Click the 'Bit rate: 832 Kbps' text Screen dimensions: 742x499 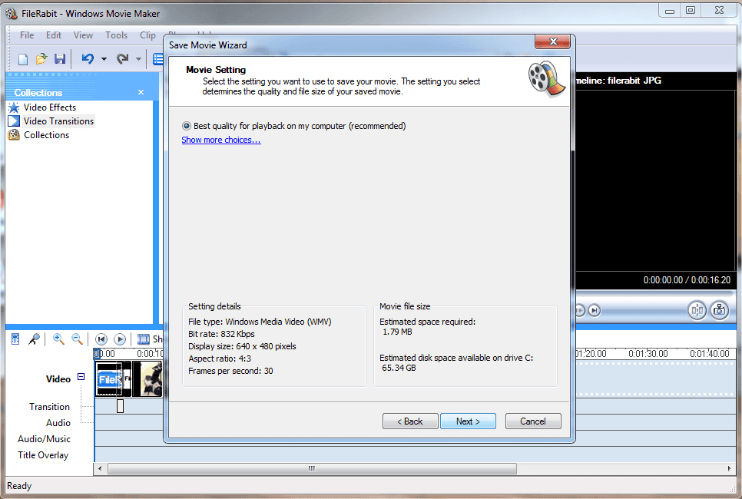point(221,334)
